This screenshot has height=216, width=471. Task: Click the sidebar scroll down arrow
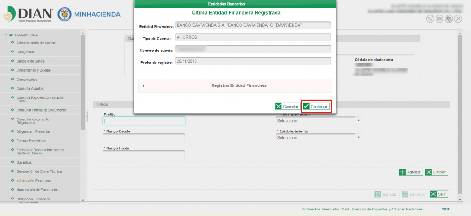pos(83,200)
